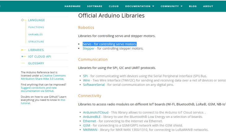Click the Connectivity section heading
The image size is (226, 132).
pyautogui.click(x=90, y=96)
